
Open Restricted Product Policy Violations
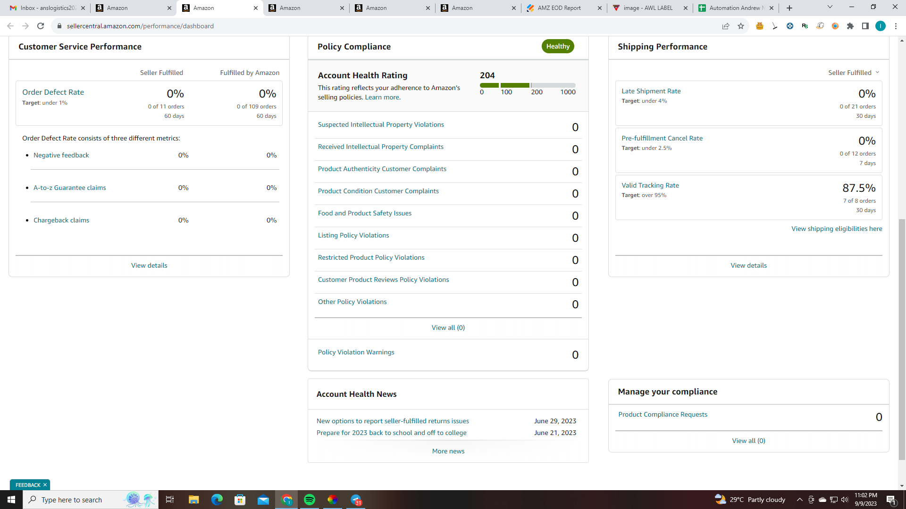pos(371,257)
